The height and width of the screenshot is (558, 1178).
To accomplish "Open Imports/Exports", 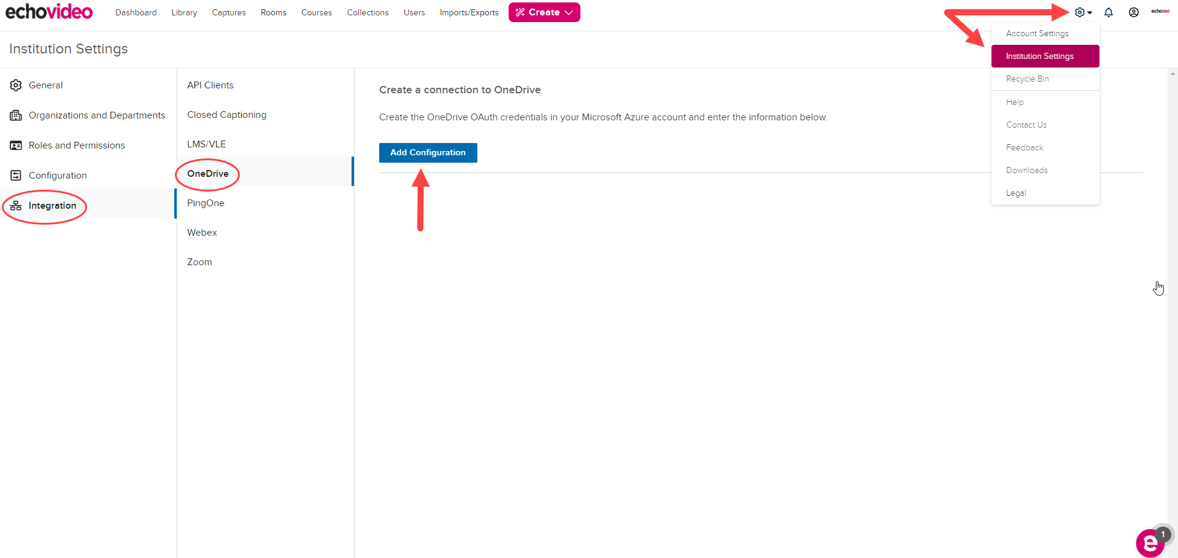I will [469, 12].
